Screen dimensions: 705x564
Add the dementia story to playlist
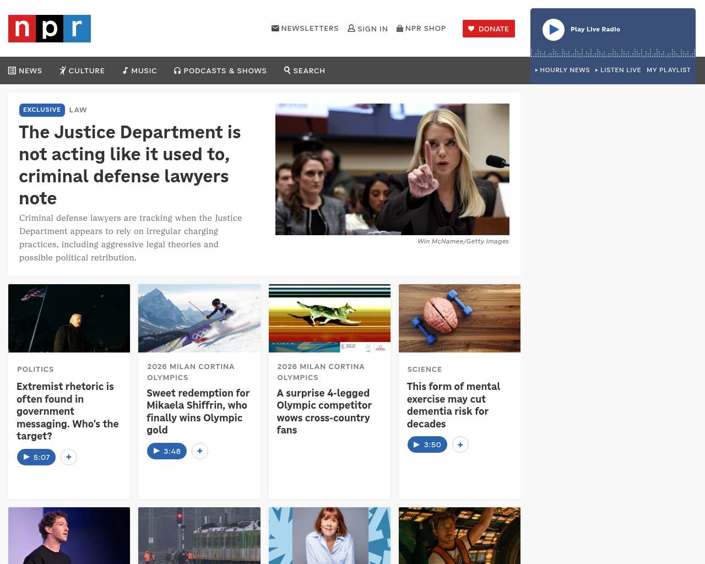[460, 444]
